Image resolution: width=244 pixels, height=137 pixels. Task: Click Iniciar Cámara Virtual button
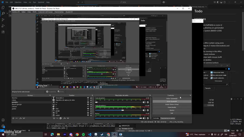172,105
